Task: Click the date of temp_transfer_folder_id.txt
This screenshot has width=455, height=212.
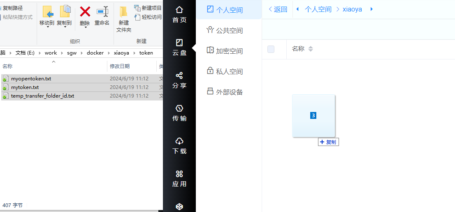Action: tap(129, 96)
